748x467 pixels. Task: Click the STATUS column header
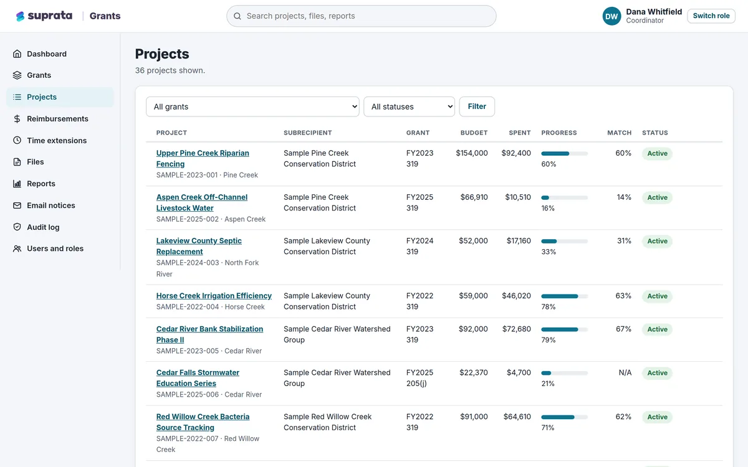tap(655, 133)
